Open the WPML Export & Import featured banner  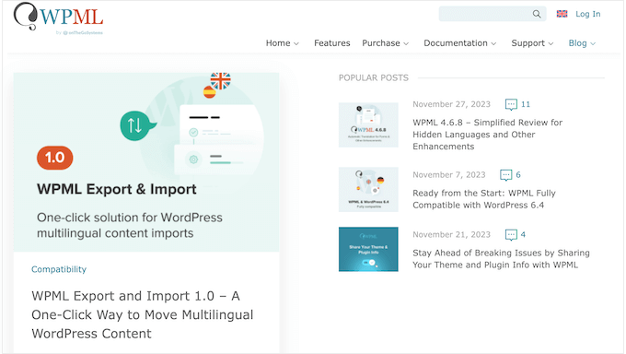point(146,162)
